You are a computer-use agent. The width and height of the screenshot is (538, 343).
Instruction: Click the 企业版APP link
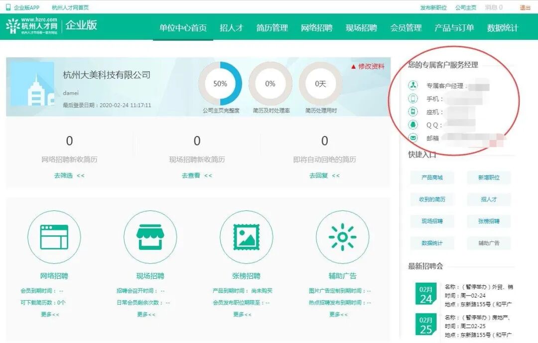[x=26, y=7]
